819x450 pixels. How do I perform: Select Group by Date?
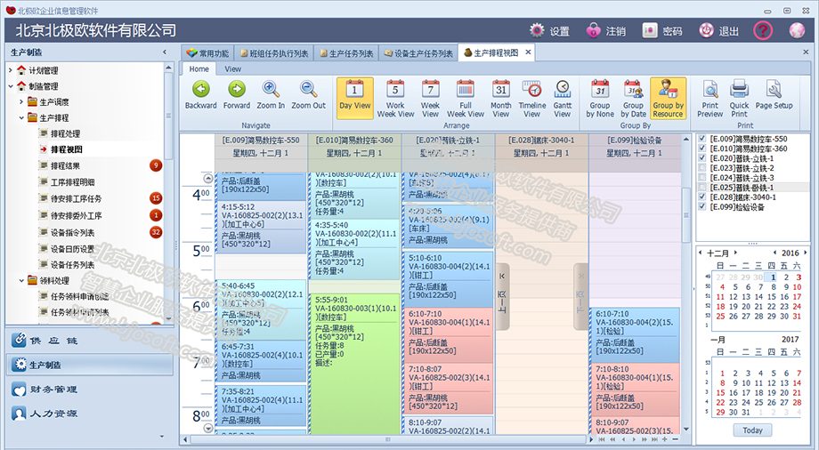tap(633, 98)
